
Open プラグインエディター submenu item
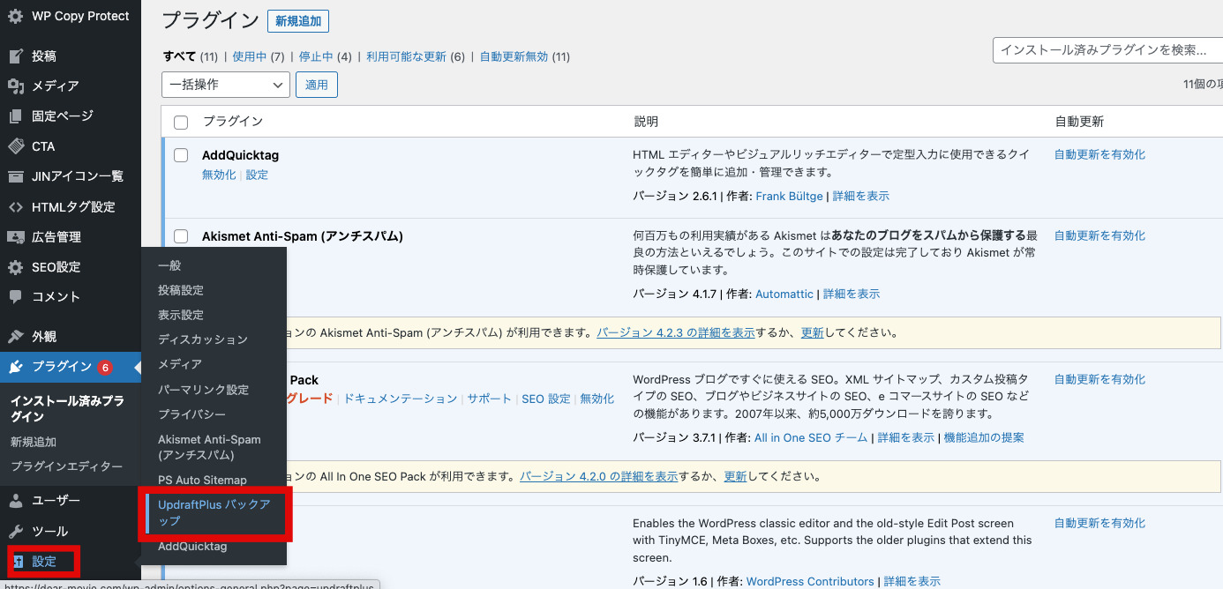67,466
